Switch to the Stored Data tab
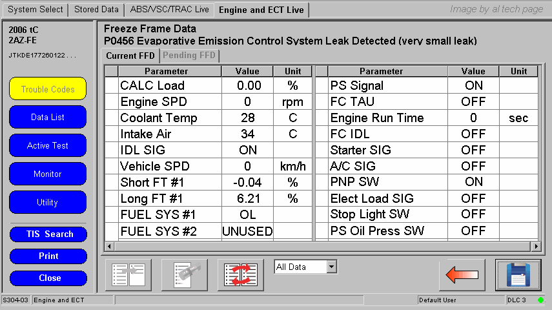The width and height of the screenshot is (552, 310). (96, 10)
